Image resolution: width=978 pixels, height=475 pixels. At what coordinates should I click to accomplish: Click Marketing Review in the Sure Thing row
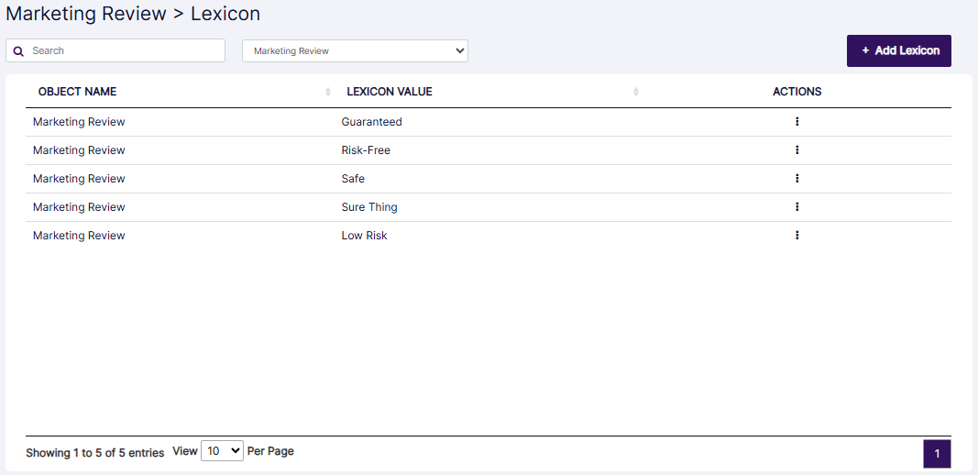point(79,206)
